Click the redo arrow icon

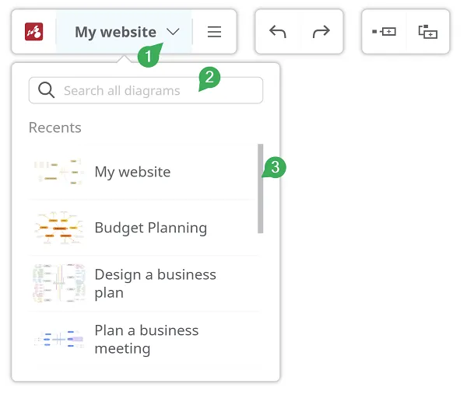tap(321, 32)
